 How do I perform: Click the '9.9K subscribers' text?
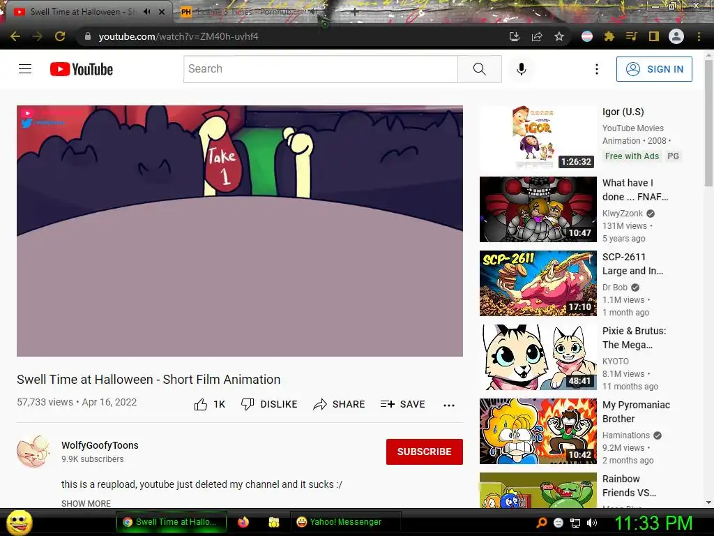point(93,459)
